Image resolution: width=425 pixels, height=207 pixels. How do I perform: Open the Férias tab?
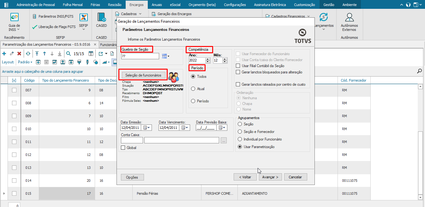(95, 5)
